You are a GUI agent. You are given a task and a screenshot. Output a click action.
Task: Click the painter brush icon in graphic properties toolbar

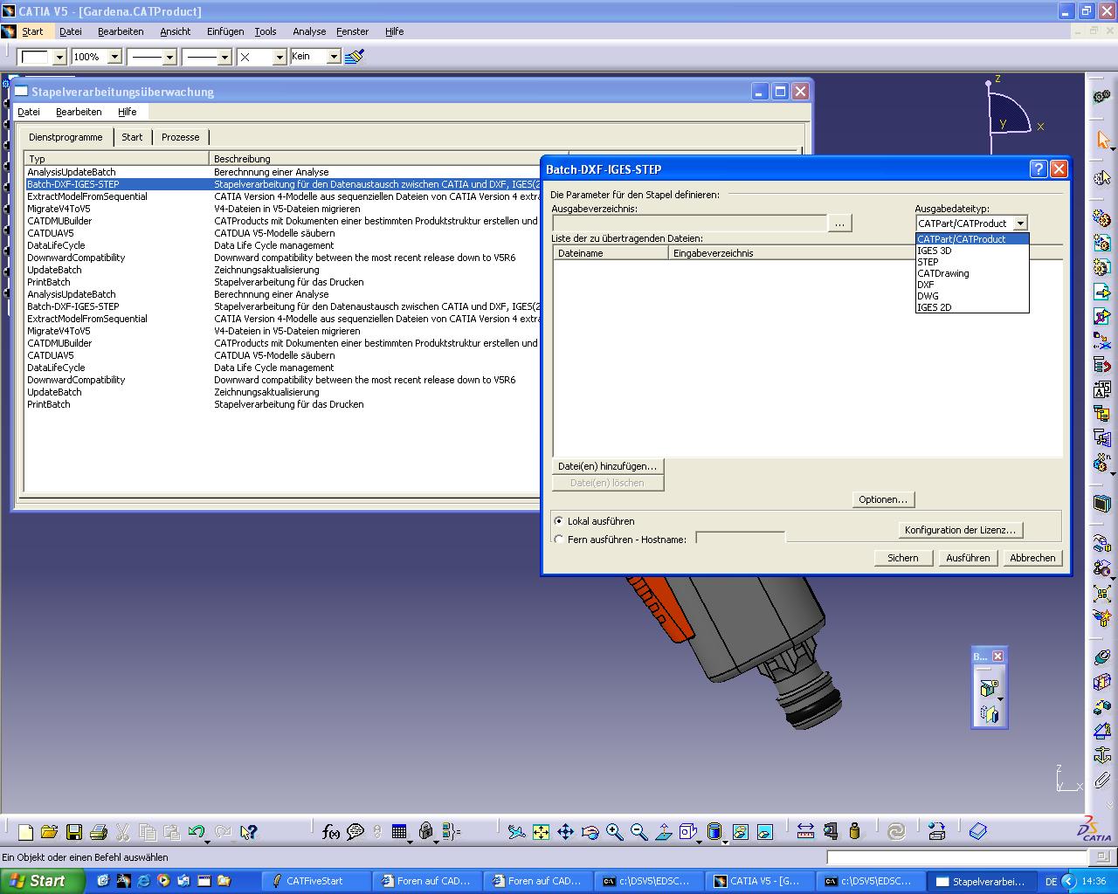click(354, 57)
